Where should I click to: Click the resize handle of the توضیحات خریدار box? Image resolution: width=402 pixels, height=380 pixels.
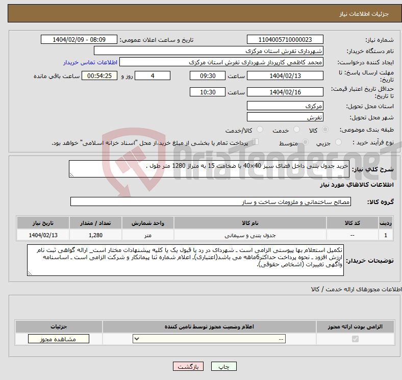(x=30, y=273)
